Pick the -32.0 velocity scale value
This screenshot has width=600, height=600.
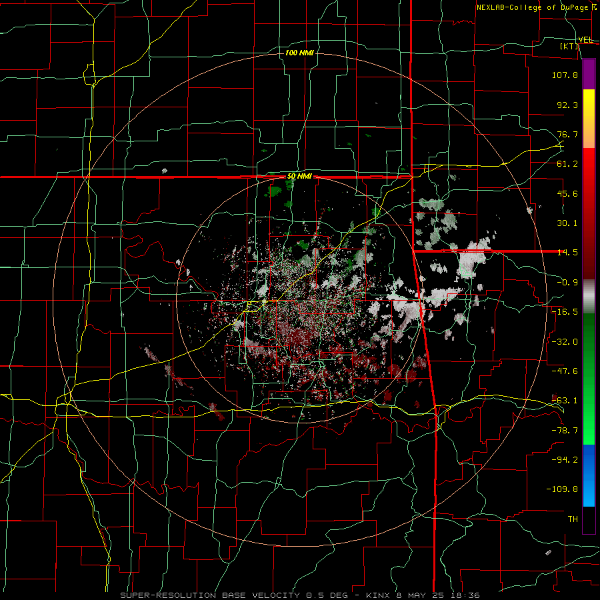(x=565, y=341)
